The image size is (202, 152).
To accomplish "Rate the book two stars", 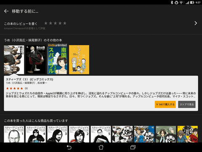I will pos(50,23).
